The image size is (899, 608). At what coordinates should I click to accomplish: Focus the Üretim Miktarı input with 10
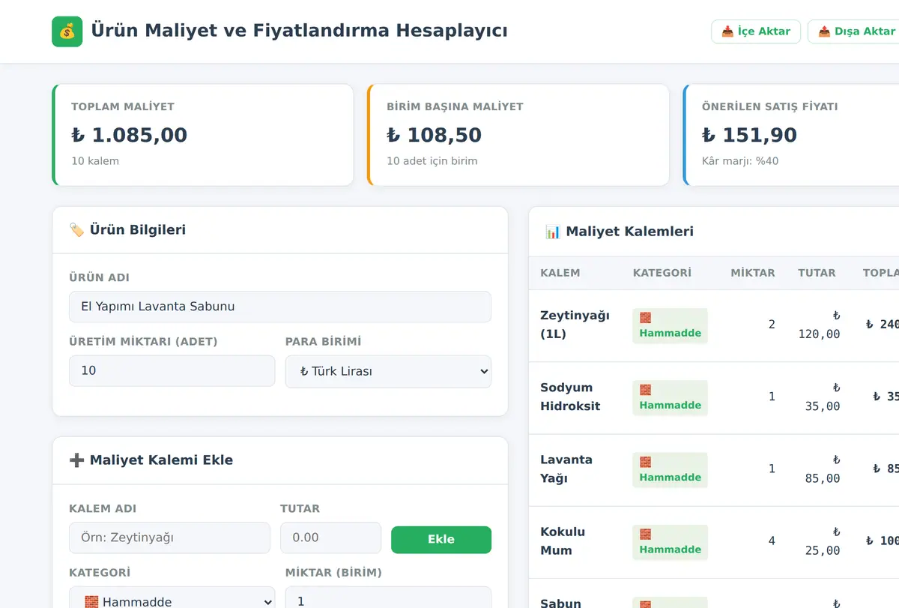pos(172,371)
